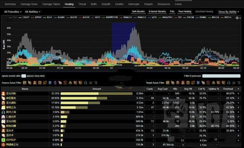This screenshot has height=148, width=244.
Task: Select the blue shield Source Auras Filter icon
Action: [x=50, y=83]
